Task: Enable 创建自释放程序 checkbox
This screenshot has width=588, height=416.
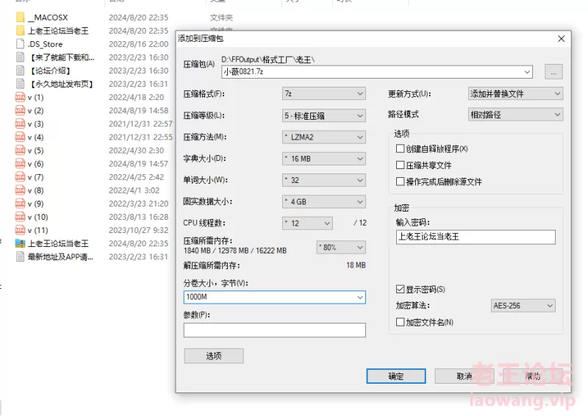Action: [x=400, y=148]
